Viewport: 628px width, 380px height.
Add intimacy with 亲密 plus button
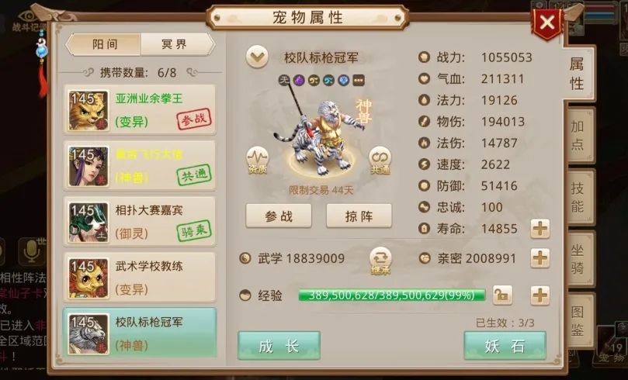(540, 258)
